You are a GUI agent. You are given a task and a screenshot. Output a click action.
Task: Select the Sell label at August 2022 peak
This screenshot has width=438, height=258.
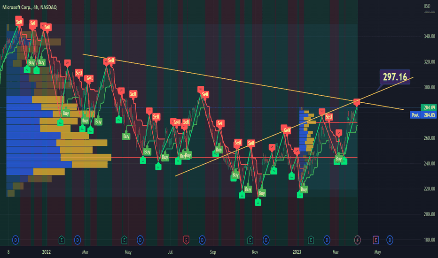click(205, 94)
